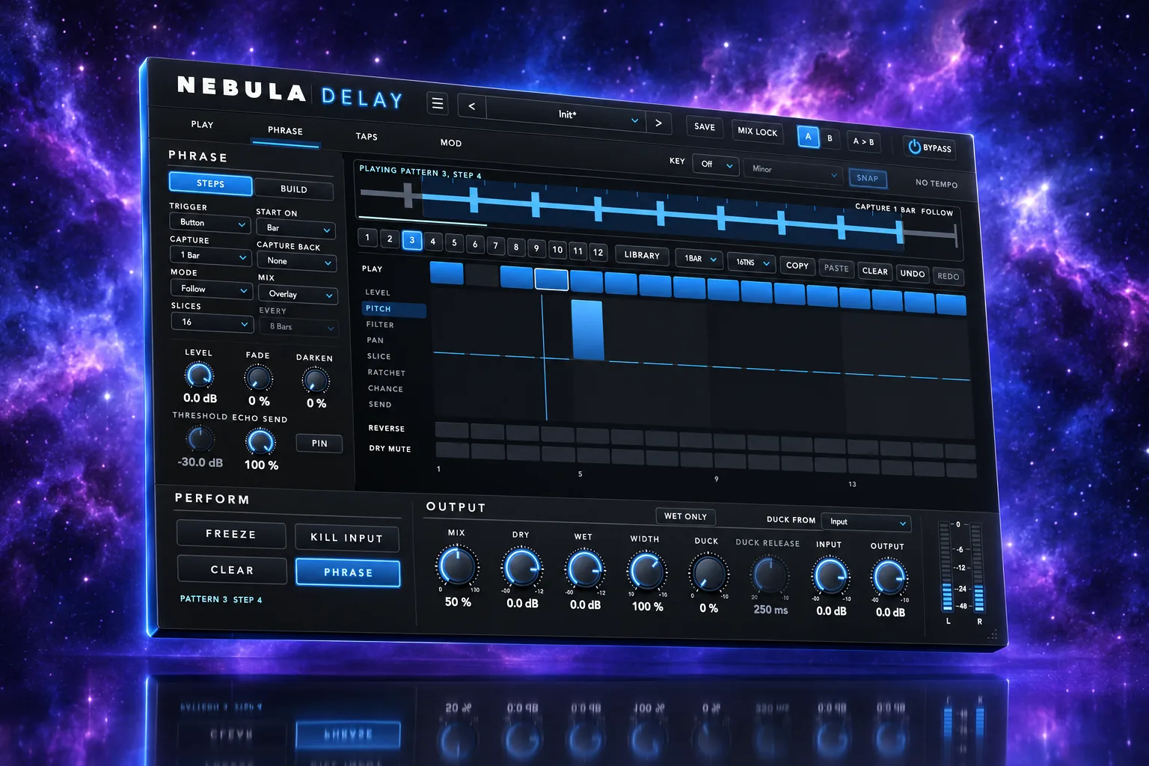
Task: Click the window resize grip corner
Action: tap(992, 634)
